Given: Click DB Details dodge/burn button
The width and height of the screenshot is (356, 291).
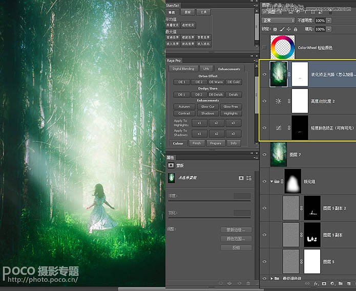Looking at the screenshot, I should 216,95.
